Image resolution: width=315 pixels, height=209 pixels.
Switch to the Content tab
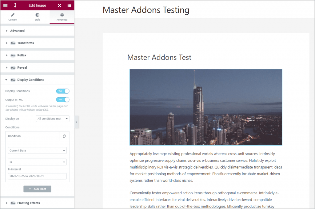click(x=13, y=17)
